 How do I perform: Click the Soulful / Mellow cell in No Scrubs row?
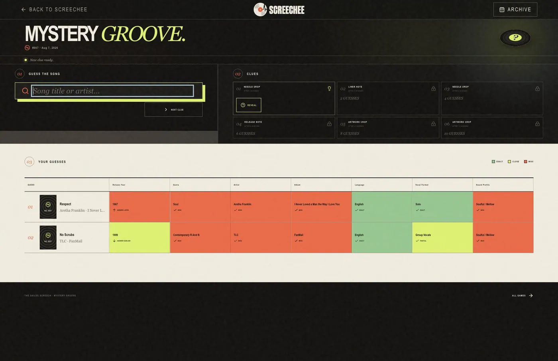click(503, 238)
